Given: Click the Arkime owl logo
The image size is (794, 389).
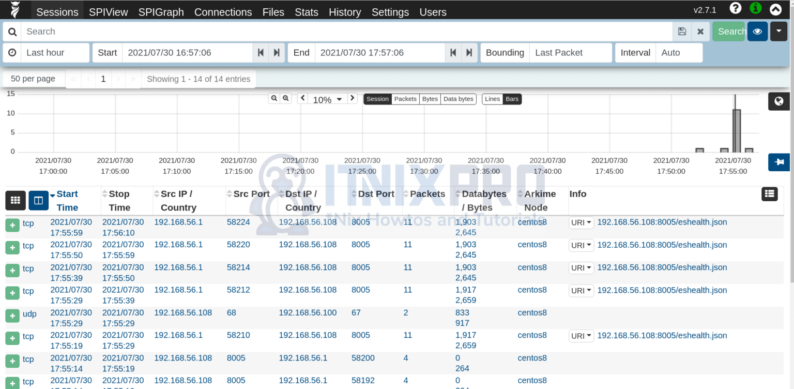Looking at the screenshot, I should (16, 10).
